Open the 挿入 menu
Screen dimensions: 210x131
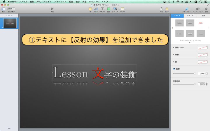(38, 2)
